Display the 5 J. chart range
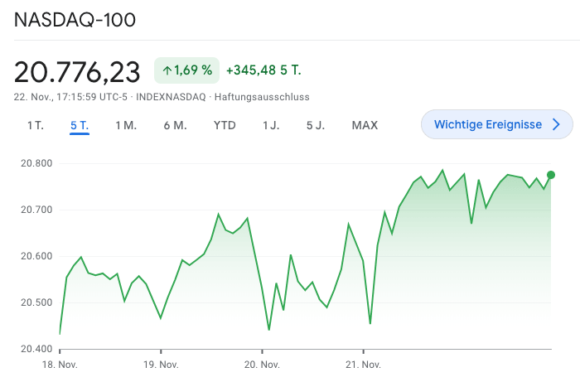 [x=316, y=125]
